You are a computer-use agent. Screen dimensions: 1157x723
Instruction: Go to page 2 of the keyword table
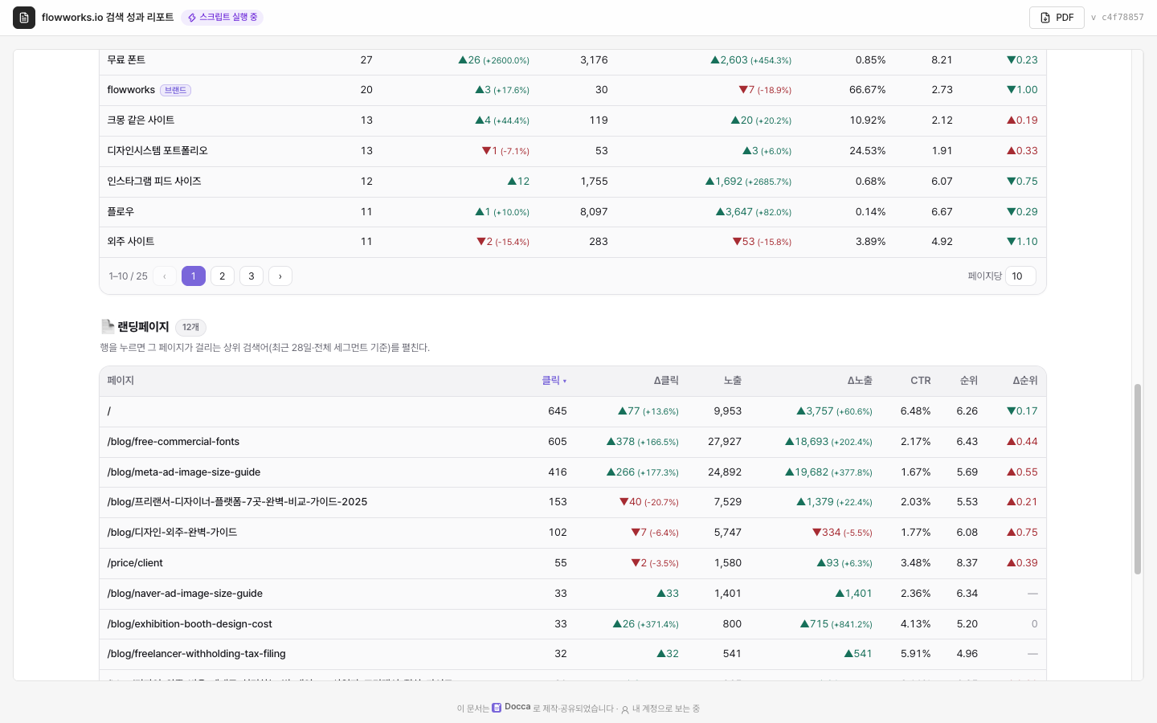pos(223,276)
